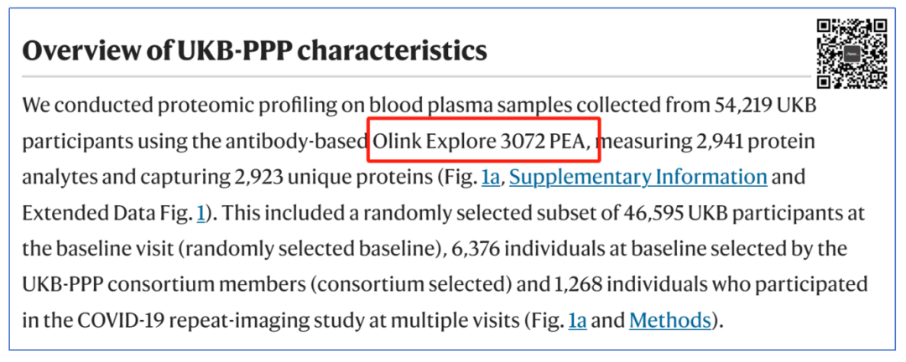Click the Fig. 1a link before Methods
906x362 pixels.
[578, 320]
